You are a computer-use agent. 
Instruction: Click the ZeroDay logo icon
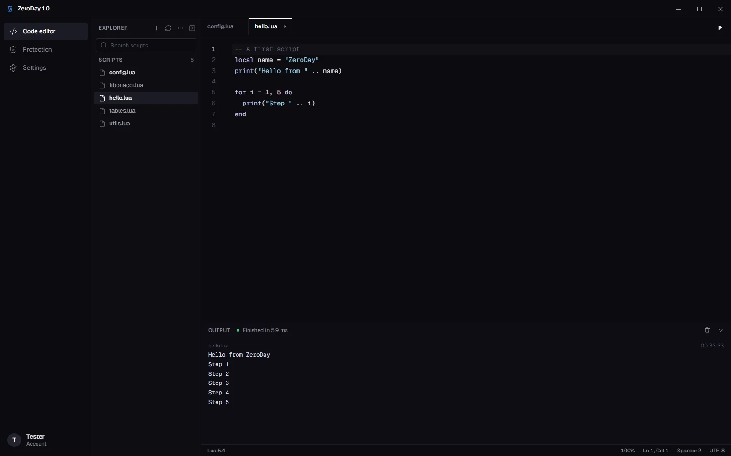(x=10, y=9)
